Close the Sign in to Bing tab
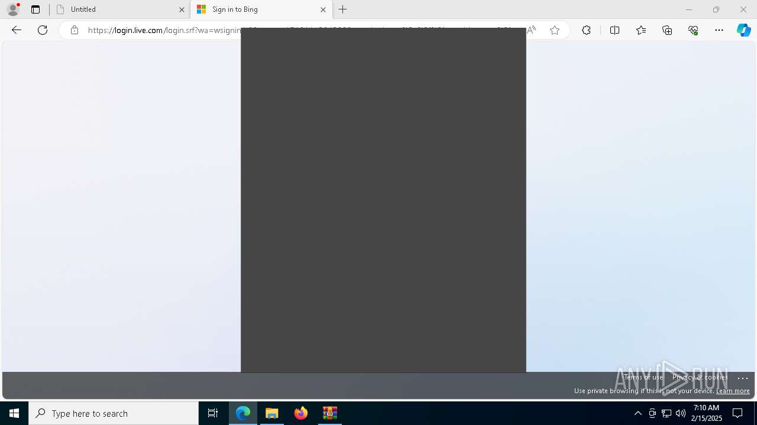757x425 pixels. pos(323,9)
